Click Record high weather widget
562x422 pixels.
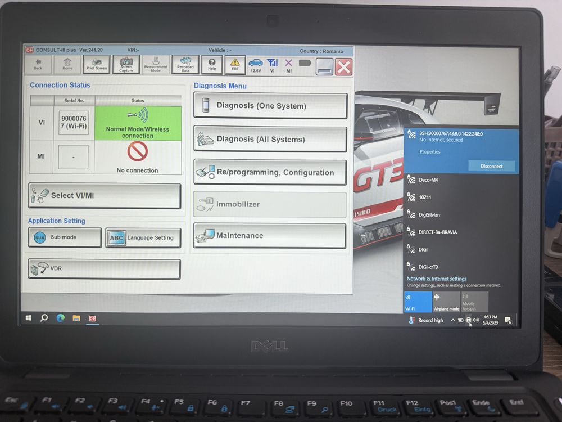tap(426, 320)
